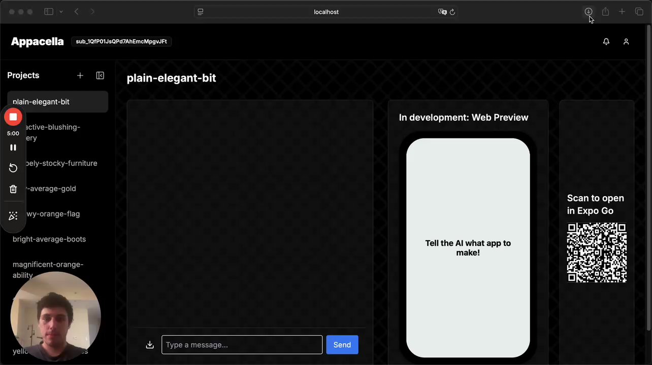652x365 pixels.
Task: Add a new project with plus icon
Action: (80, 76)
